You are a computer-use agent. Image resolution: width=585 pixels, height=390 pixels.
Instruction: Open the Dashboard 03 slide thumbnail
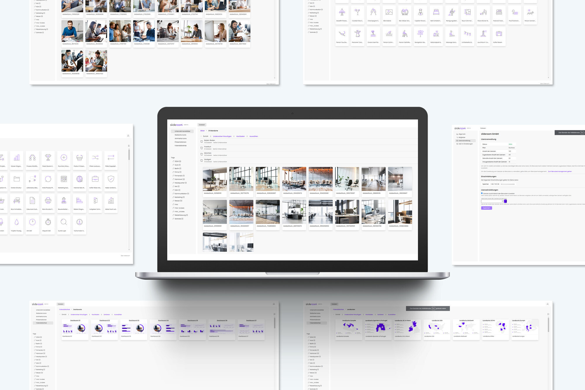point(134,330)
